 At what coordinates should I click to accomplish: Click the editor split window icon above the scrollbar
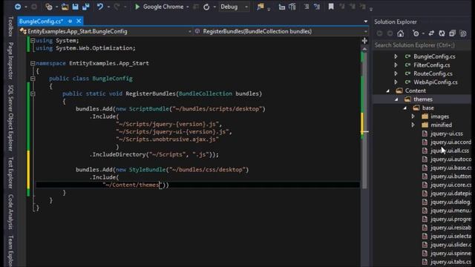364,41
